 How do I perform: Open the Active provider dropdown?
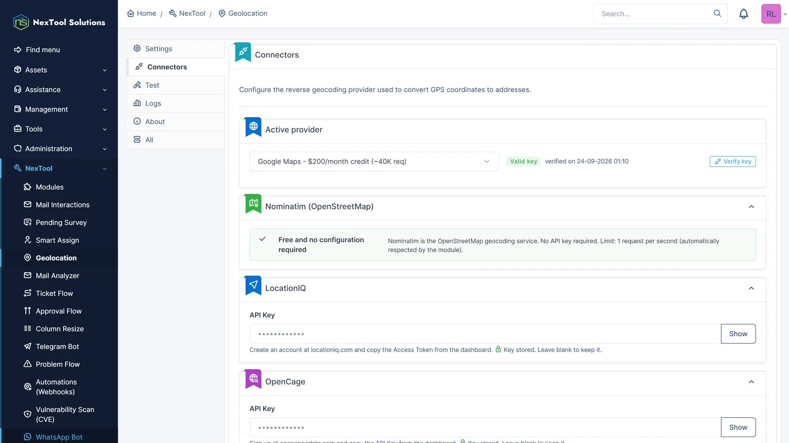click(x=374, y=161)
